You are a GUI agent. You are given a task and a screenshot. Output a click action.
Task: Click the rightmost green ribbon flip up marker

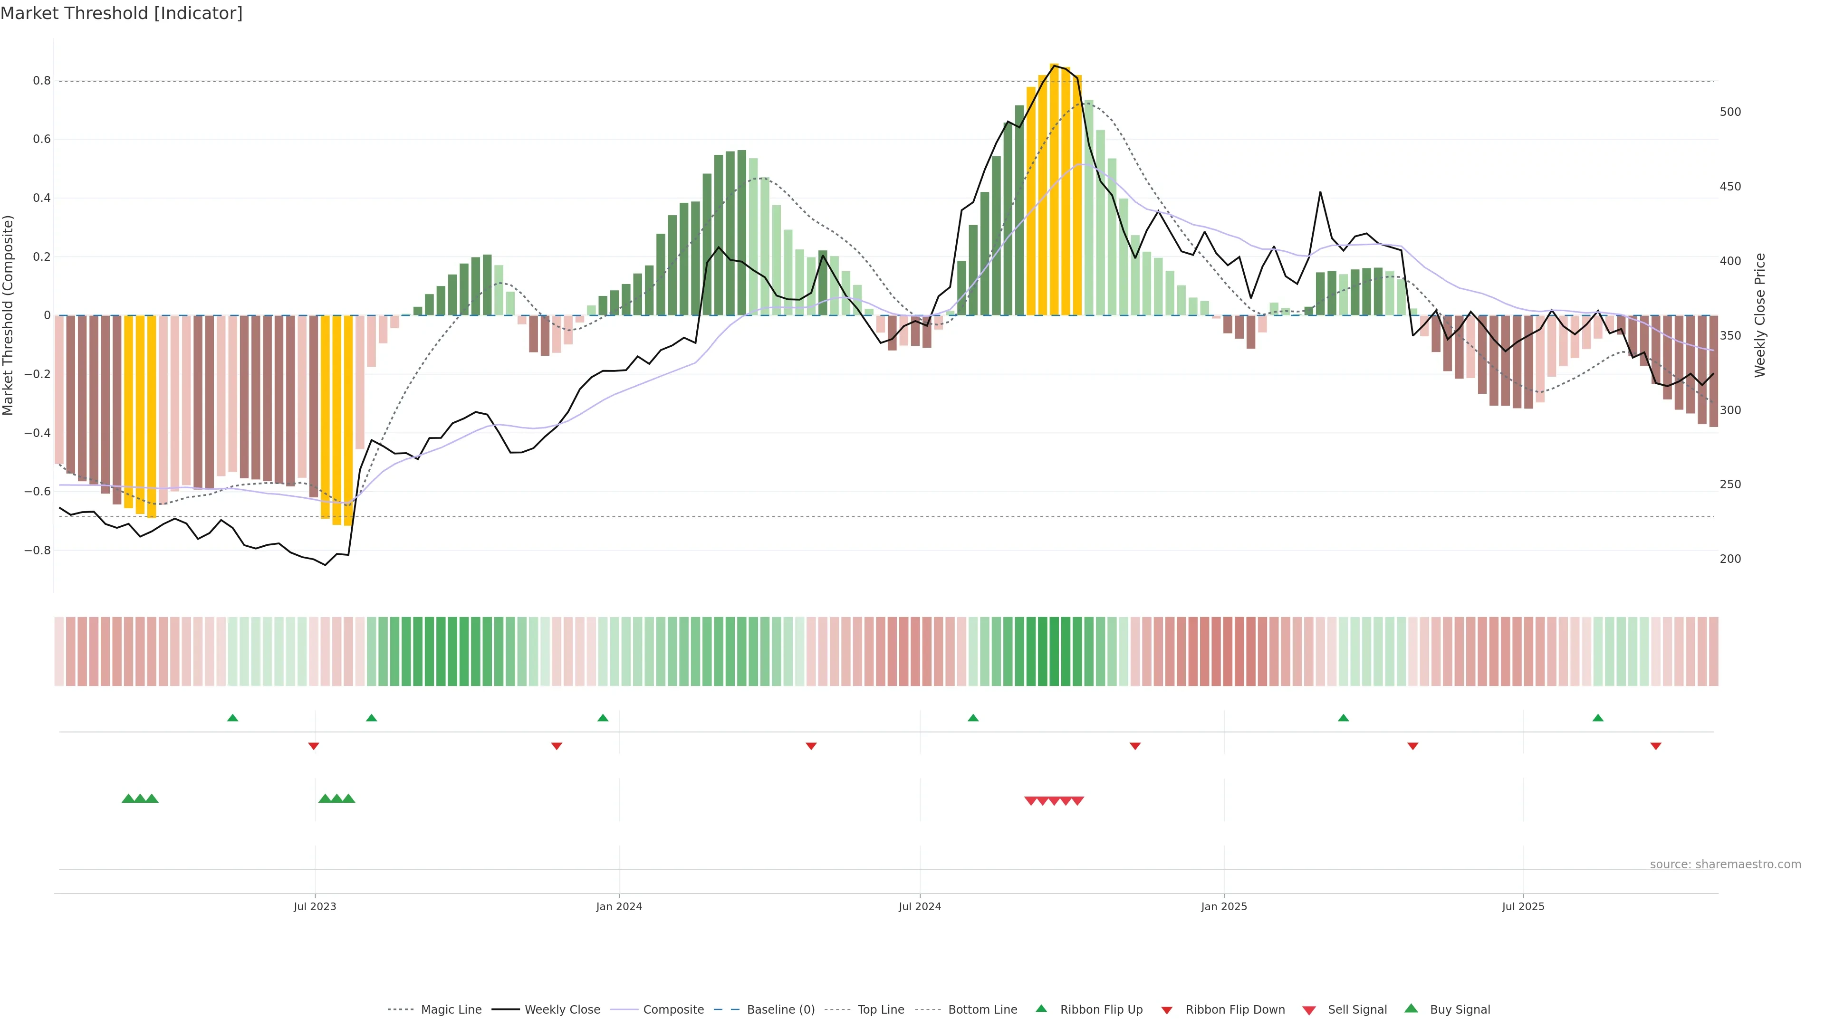[1597, 718]
